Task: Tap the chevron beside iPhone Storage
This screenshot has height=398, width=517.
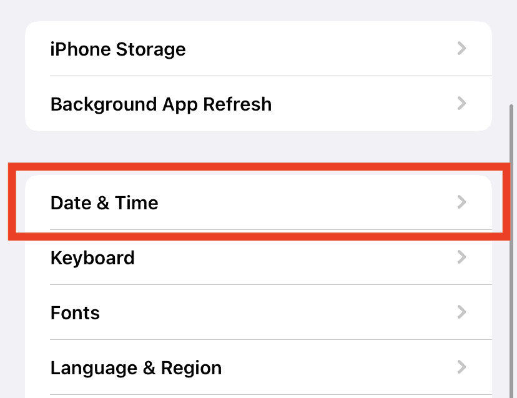Action: tap(461, 49)
